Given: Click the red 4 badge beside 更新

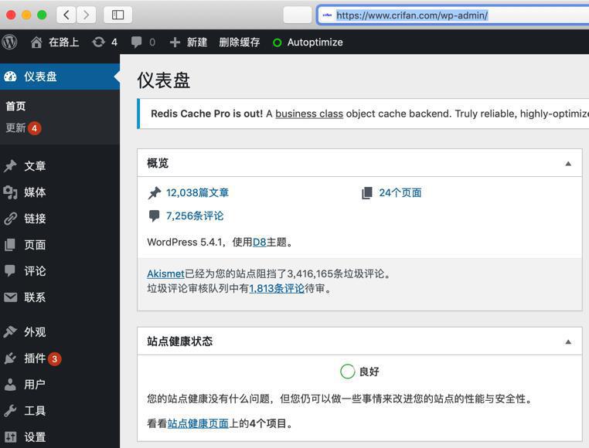Looking at the screenshot, I should click(34, 128).
